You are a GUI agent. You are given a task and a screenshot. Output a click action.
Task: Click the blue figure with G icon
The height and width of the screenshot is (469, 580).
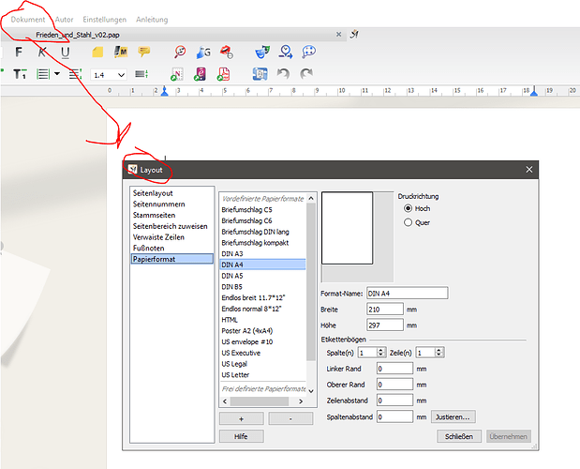(203, 53)
